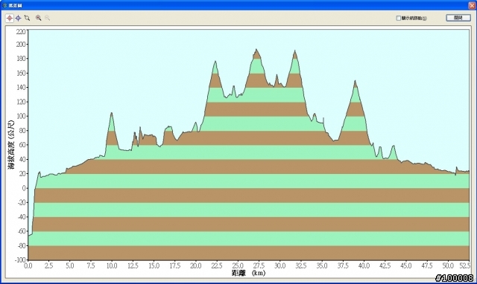Click the elevation peak near 10.0 km
Image resolution: width=477 pixels, height=284 pixels.
point(111,114)
